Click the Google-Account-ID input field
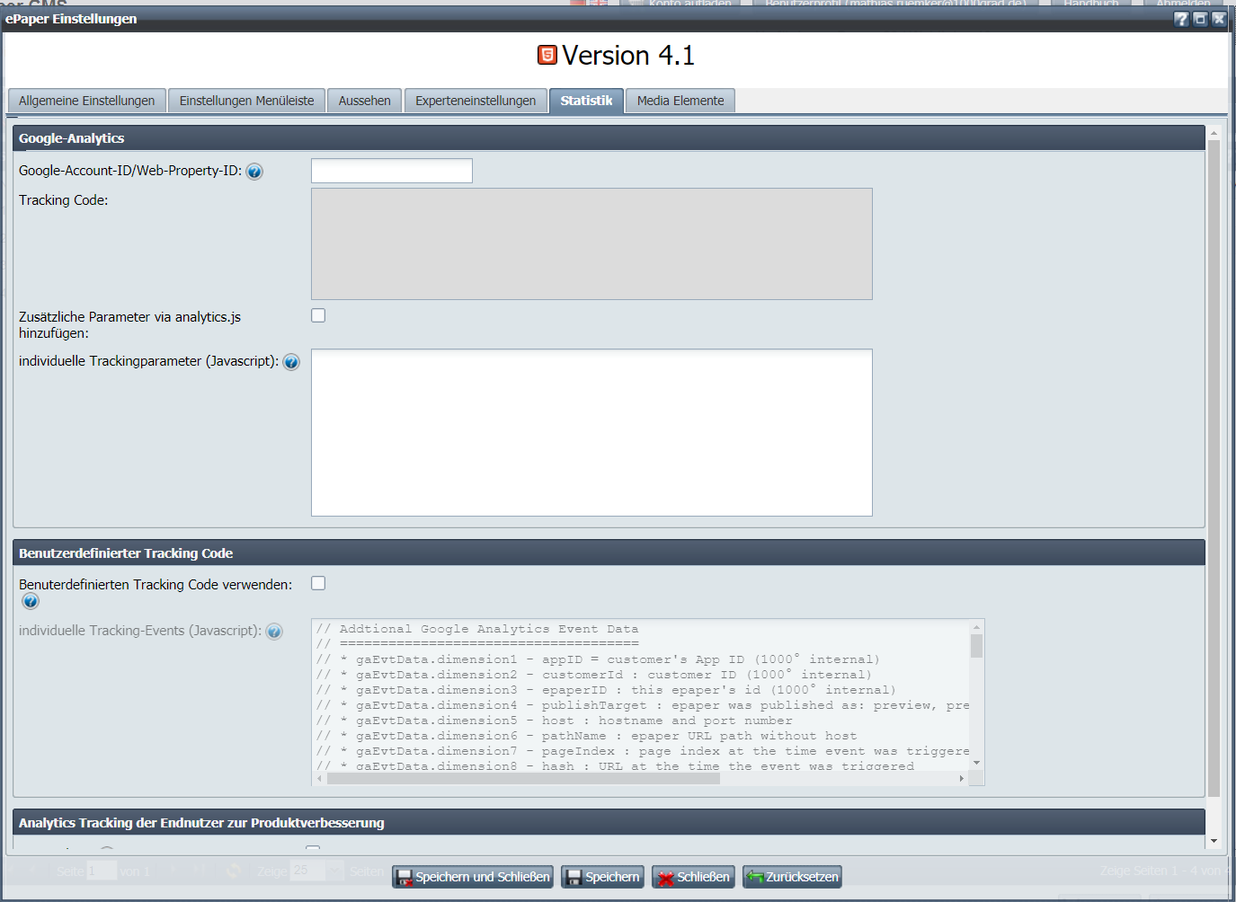 coord(392,171)
